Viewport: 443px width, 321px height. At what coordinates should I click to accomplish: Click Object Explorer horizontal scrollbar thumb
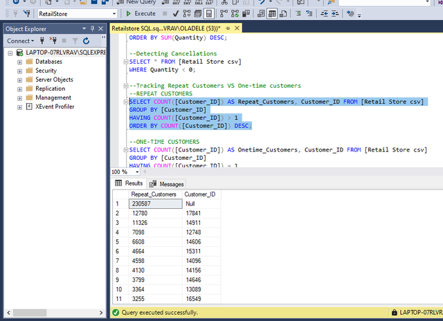[x=30, y=313]
